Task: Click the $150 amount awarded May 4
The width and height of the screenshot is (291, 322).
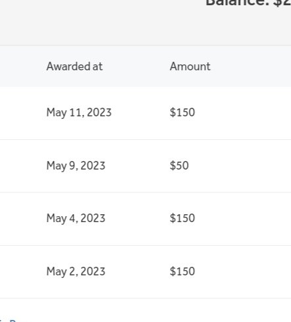Action: pyautogui.click(x=182, y=218)
